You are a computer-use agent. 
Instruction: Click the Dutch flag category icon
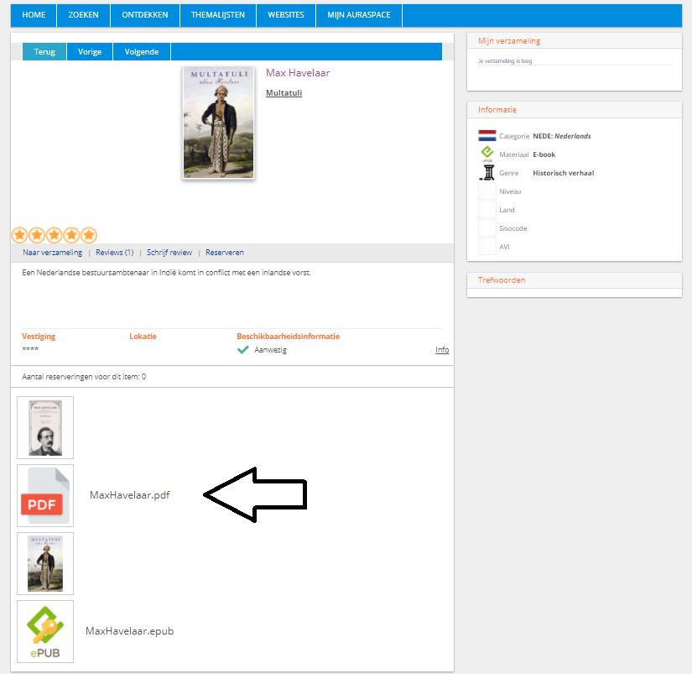pos(487,136)
